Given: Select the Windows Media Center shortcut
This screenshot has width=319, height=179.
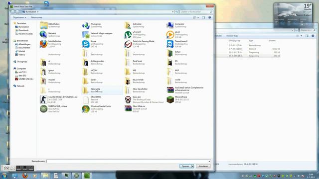Looking at the screenshot, I should [86, 109].
